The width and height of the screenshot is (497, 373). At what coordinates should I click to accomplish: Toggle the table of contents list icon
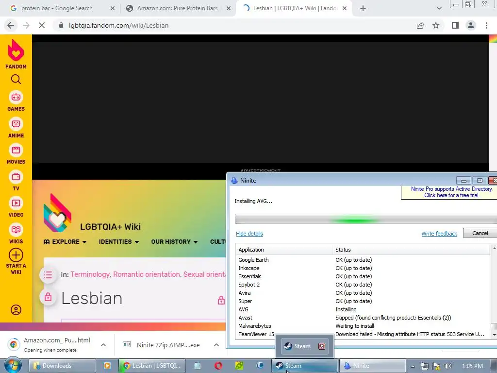pos(48,274)
